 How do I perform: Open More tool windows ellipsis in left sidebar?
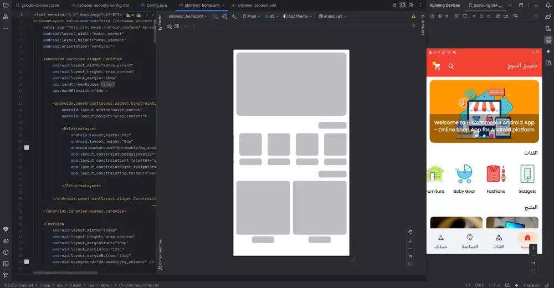click(x=6, y=28)
